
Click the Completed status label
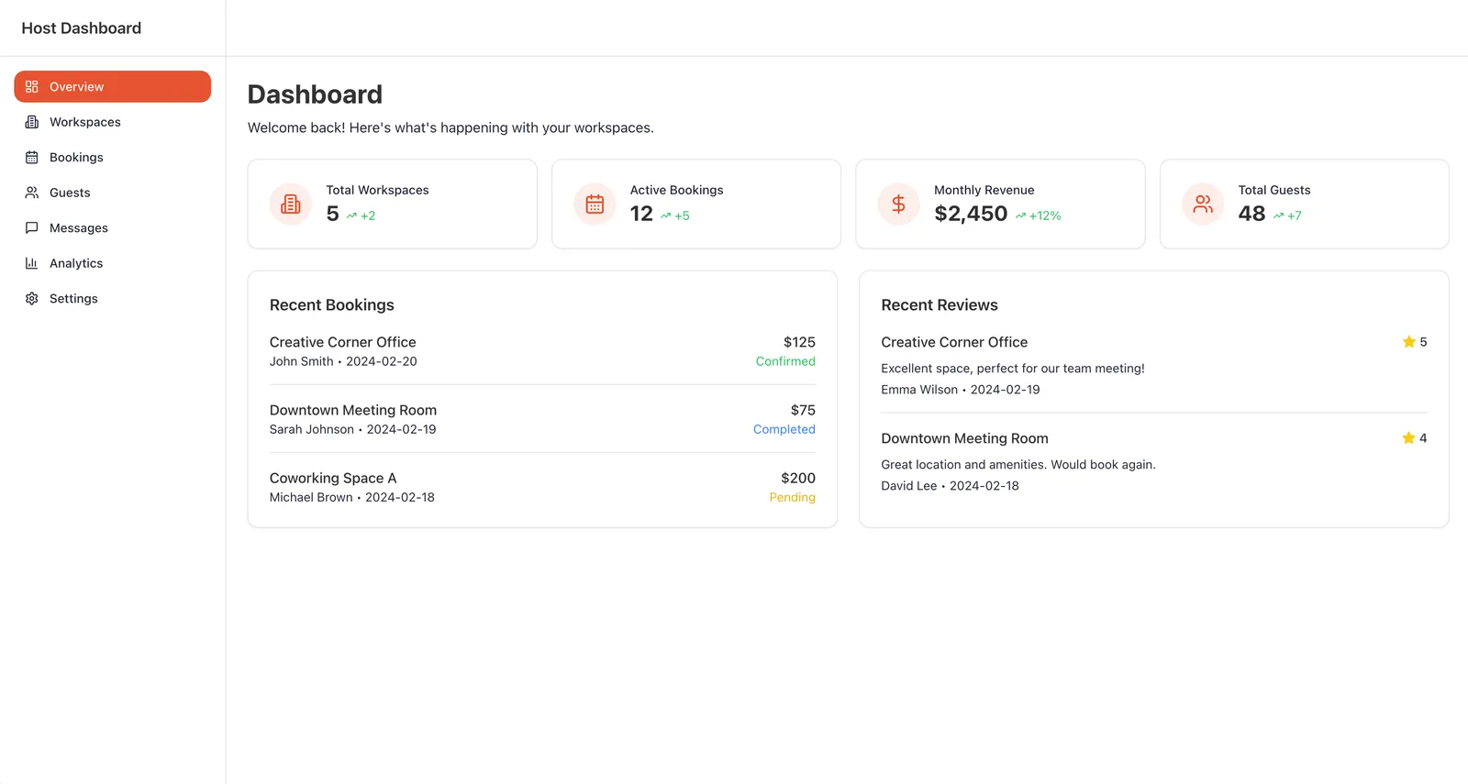coord(784,429)
